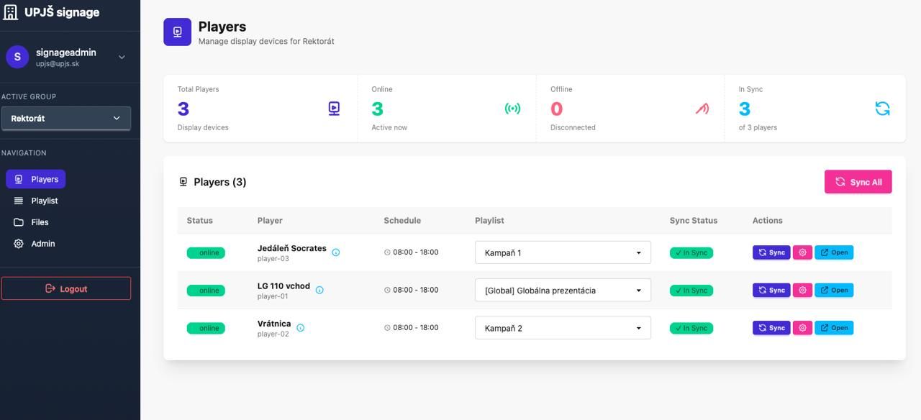The image size is (921, 420).
Task: Click the info icon next to LG 110 vchod
Action: (319, 290)
